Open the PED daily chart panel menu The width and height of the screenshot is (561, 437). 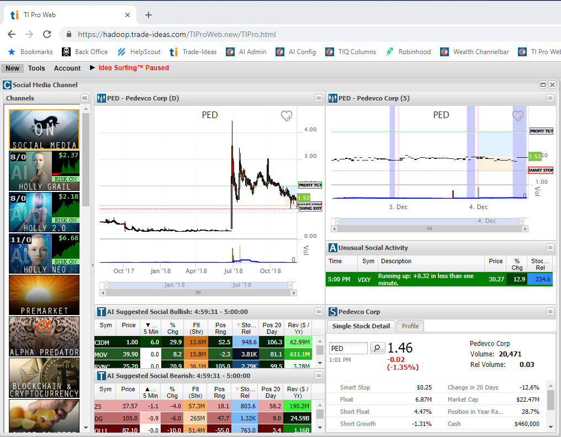319,98
